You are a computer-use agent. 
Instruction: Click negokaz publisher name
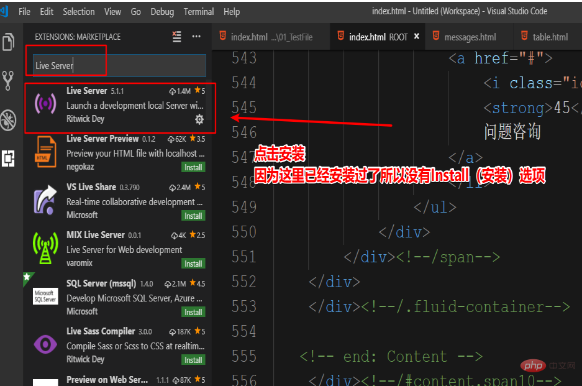pyautogui.click(x=80, y=167)
